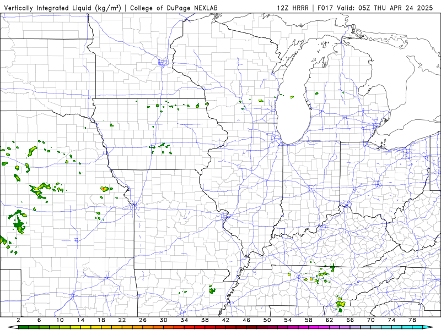Click the color bar label '14'

coord(80,320)
